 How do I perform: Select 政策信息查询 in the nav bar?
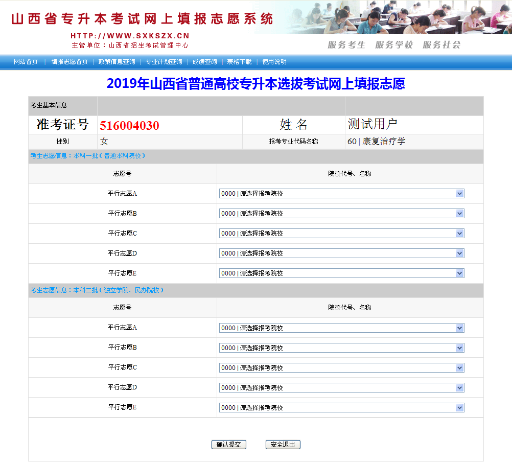pyautogui.click(x=117, y=62)
